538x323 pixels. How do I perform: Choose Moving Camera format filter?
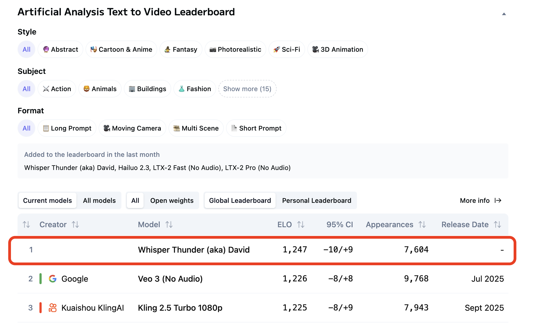(132, 128)
